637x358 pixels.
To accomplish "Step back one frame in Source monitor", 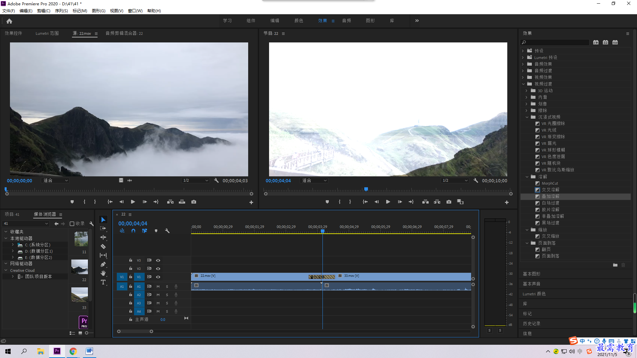I will point(121,202).
